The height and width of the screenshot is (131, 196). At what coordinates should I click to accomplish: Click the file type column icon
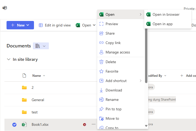[x=24, y=76]
